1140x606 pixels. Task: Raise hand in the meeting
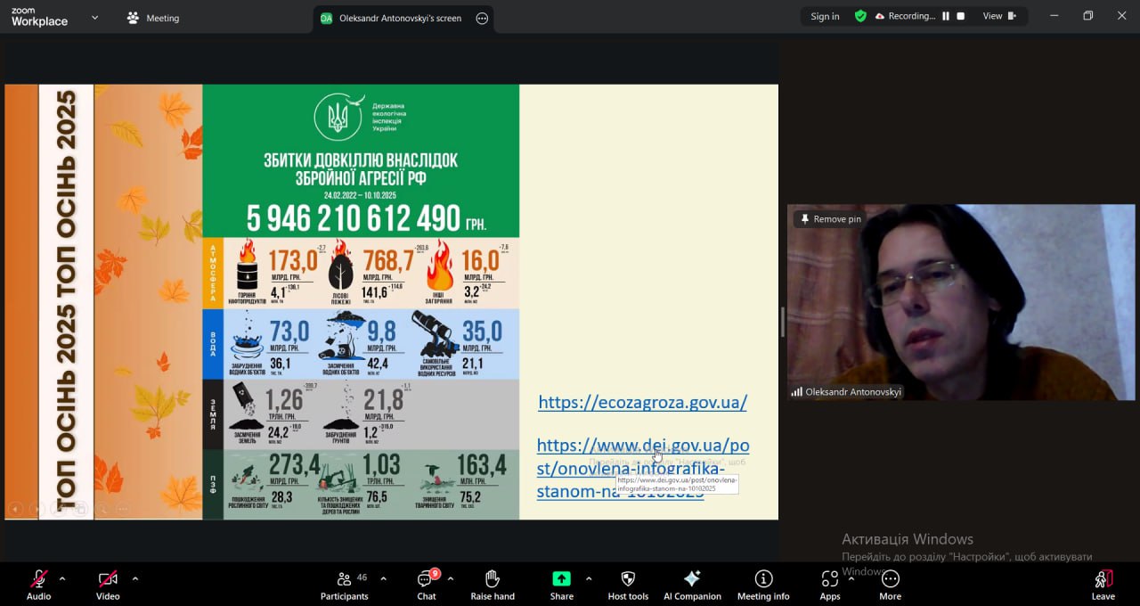(493, 585)
